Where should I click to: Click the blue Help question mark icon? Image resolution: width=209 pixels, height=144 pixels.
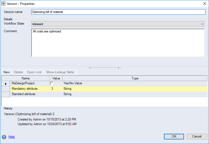point(4,137)
